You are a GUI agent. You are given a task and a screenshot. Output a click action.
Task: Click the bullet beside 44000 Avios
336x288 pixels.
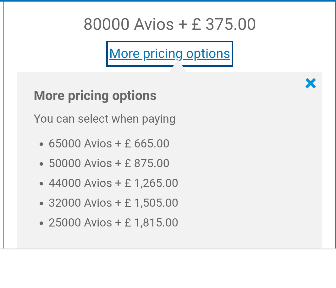click(41, 184)
